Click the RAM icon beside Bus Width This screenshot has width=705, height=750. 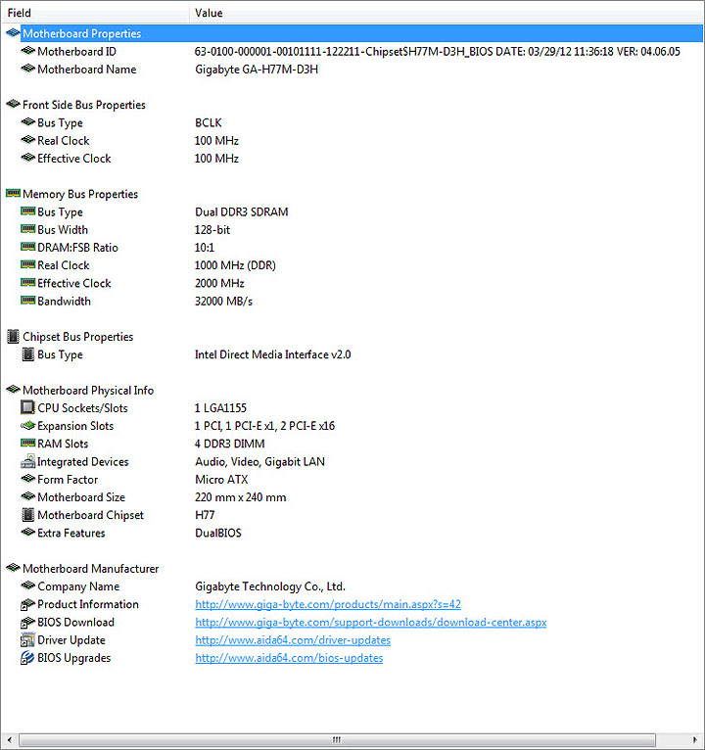click(27, 229)
